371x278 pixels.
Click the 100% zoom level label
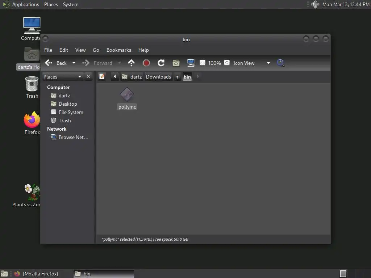[214, 63]
